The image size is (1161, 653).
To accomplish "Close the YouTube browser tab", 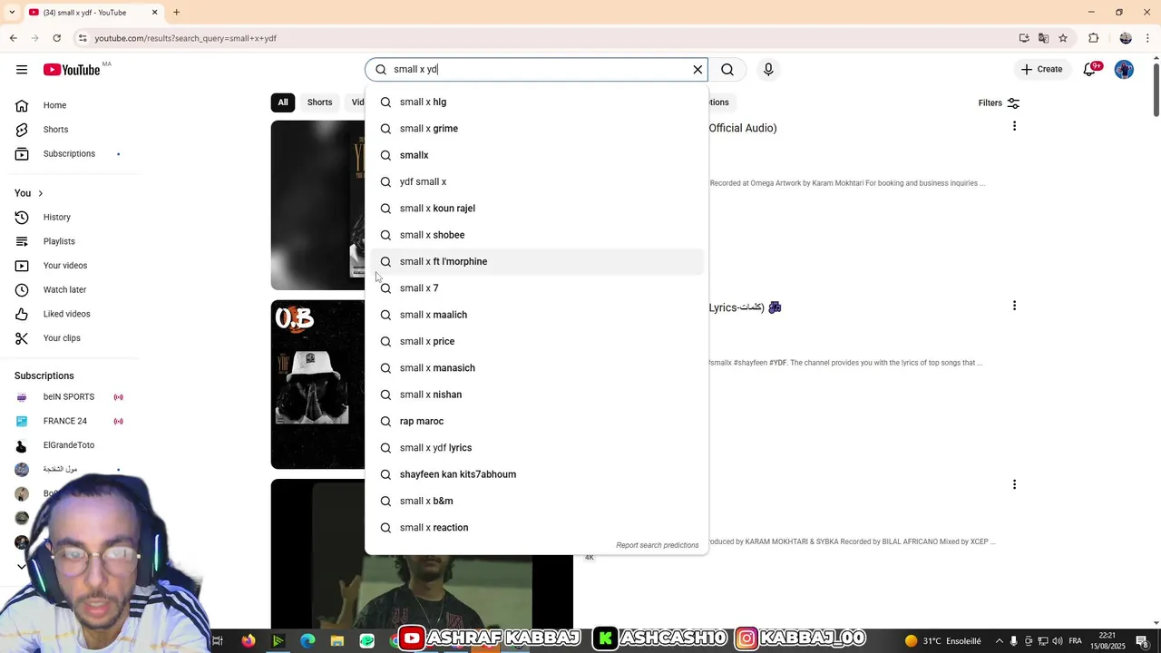I will click(154, 13).
